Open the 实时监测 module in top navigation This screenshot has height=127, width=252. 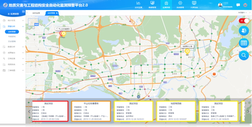point(138,4)
